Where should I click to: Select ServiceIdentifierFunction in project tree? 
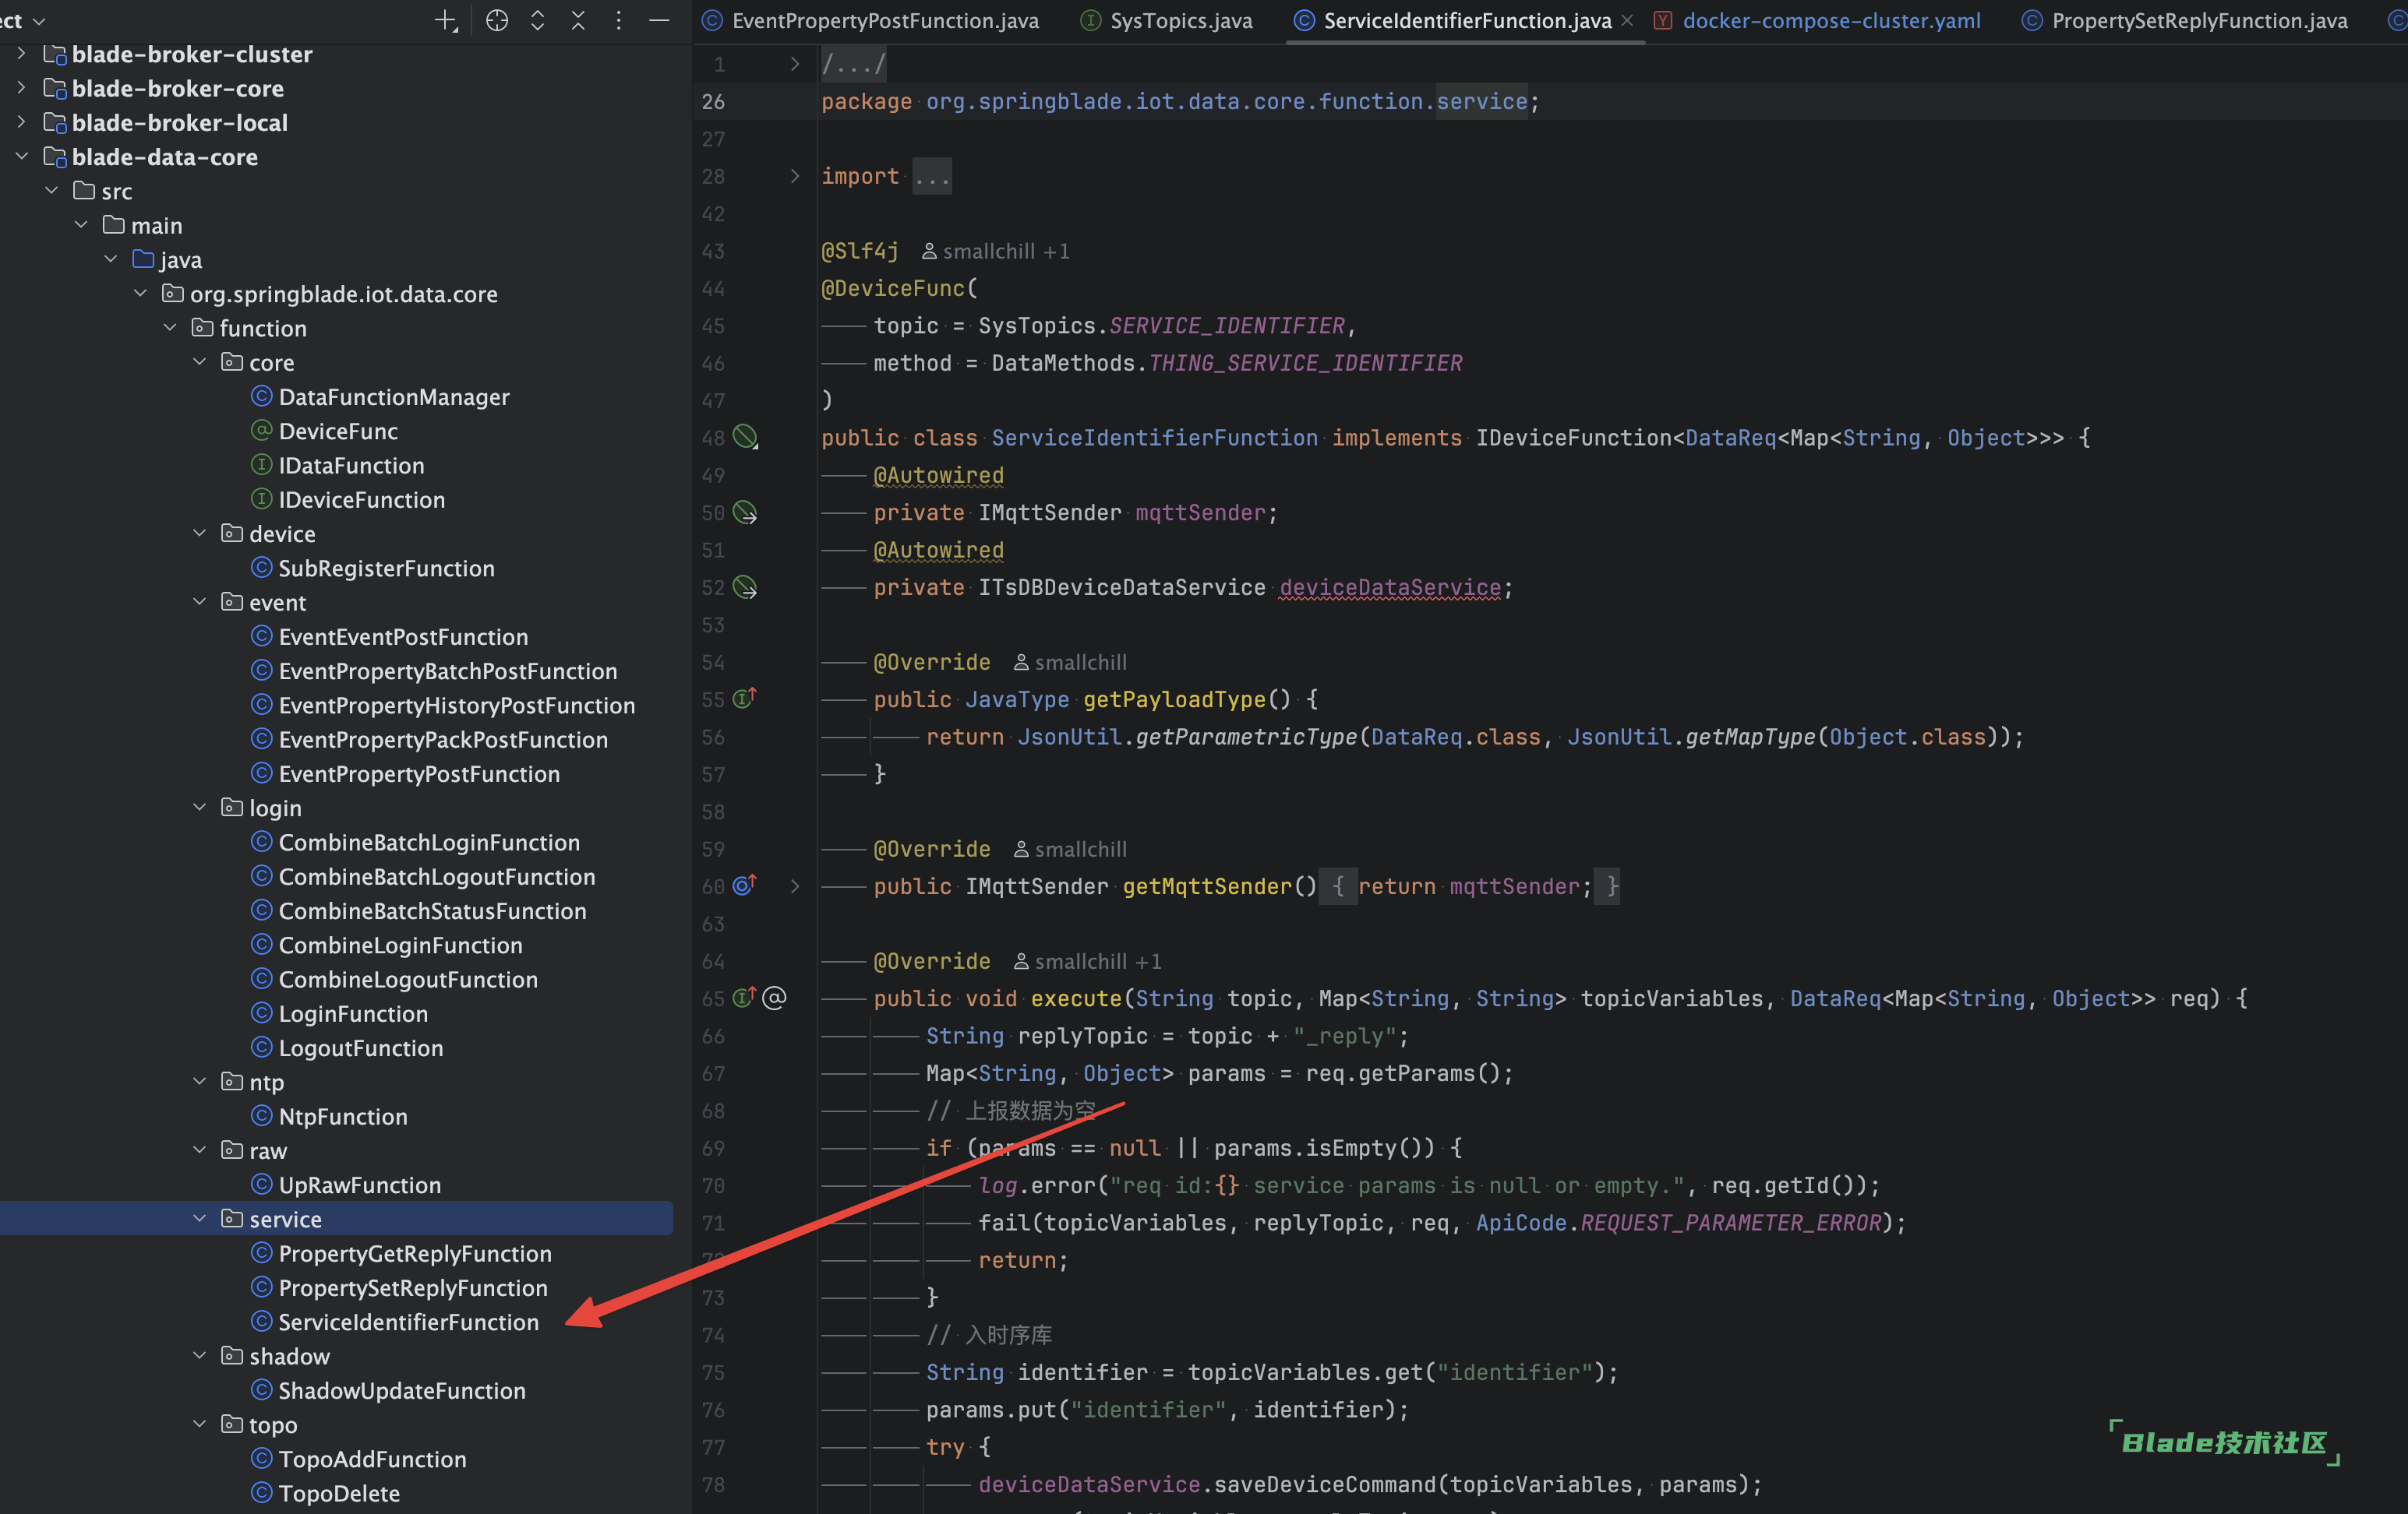(x=408, y=1321)
